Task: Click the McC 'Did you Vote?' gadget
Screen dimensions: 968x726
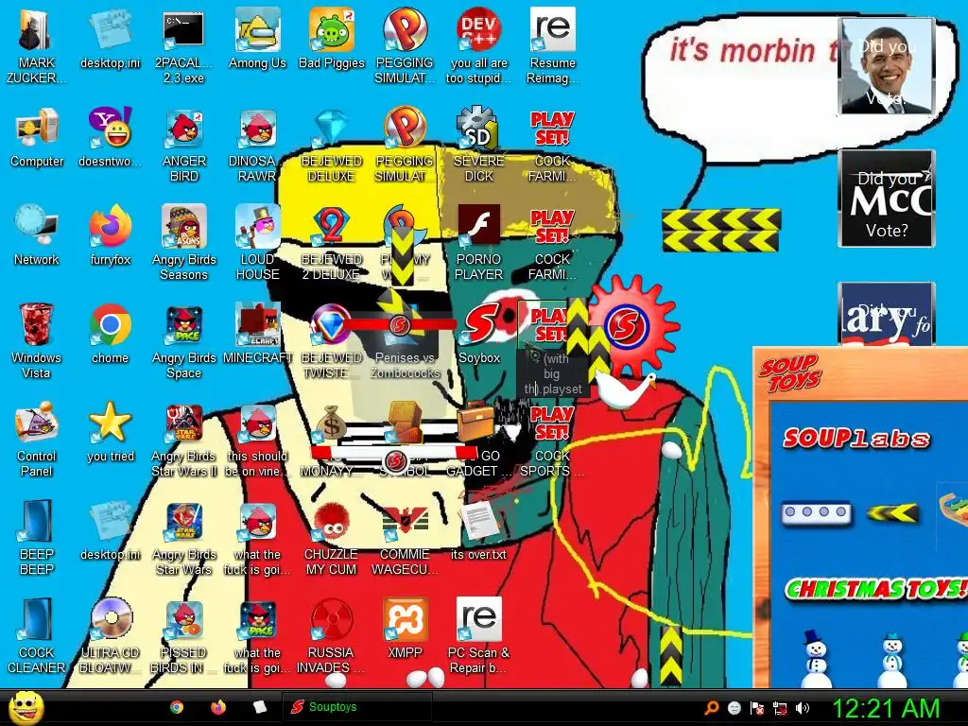Action: click(886, 199)
